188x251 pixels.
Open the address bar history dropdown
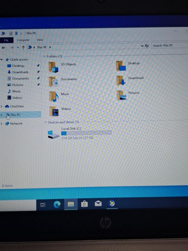tap(142, 46)
